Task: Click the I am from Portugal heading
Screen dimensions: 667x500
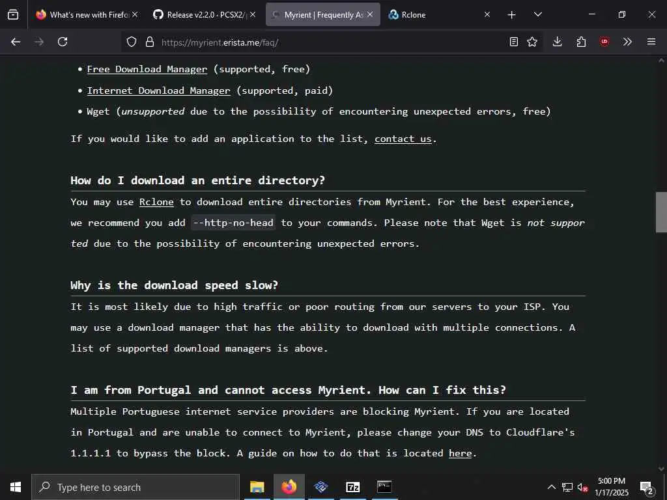Action: pos(288,390)
